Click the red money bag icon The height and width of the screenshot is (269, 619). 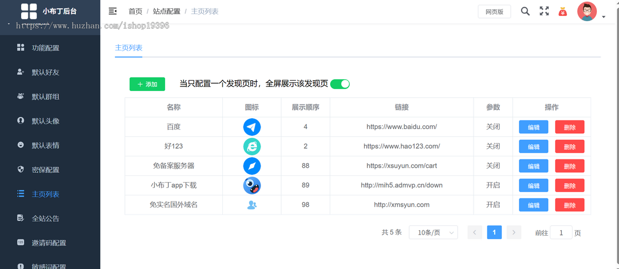pyautogui.click(x=563, y=11)
